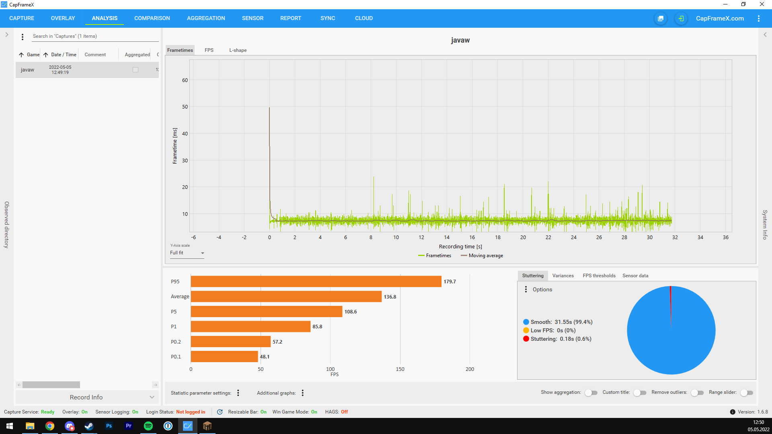This screenshot has width=772, height=434.
Task: Toggle Show aggregation switch
Action: 591,393
